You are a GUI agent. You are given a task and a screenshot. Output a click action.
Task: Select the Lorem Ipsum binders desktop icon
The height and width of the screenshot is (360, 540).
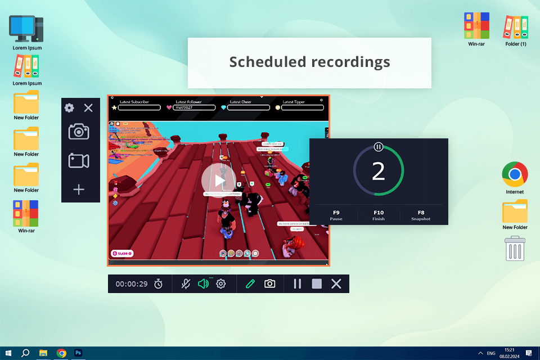tap(27, 71)
